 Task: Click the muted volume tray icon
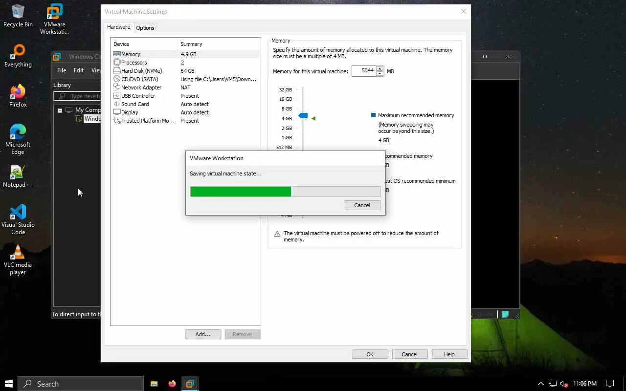coord(564,384)
